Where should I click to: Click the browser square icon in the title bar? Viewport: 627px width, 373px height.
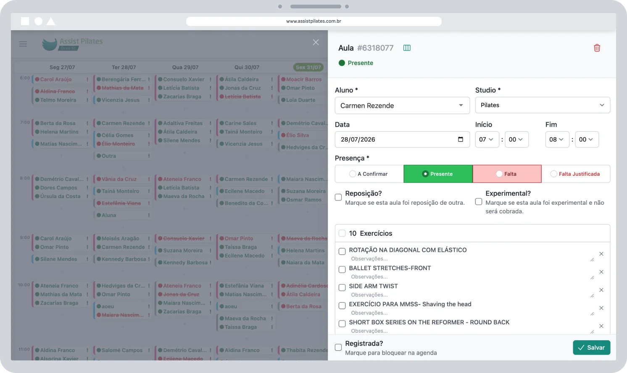coord(25,21)
